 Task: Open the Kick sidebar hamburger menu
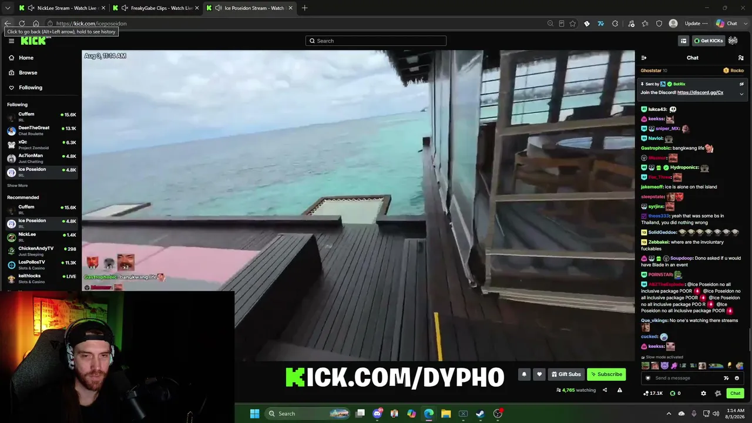pyautogui.click(x=11, y=41)
